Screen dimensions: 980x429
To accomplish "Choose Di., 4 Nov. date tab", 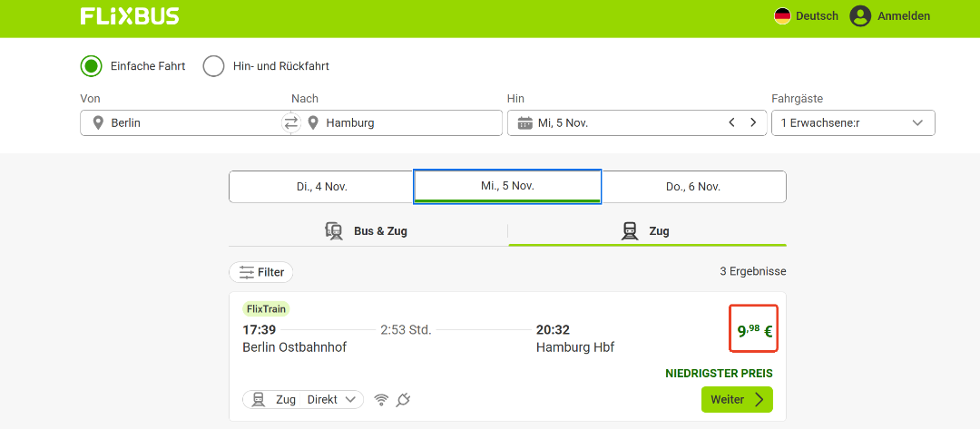I will point(321,187).
